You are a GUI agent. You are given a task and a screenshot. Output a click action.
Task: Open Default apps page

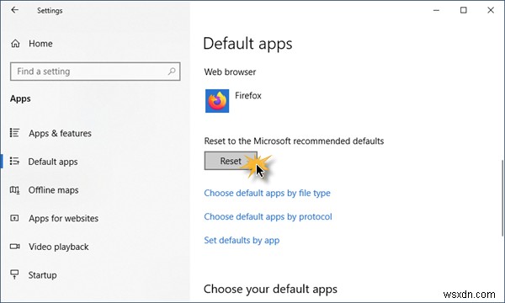[x=53, y=162]
